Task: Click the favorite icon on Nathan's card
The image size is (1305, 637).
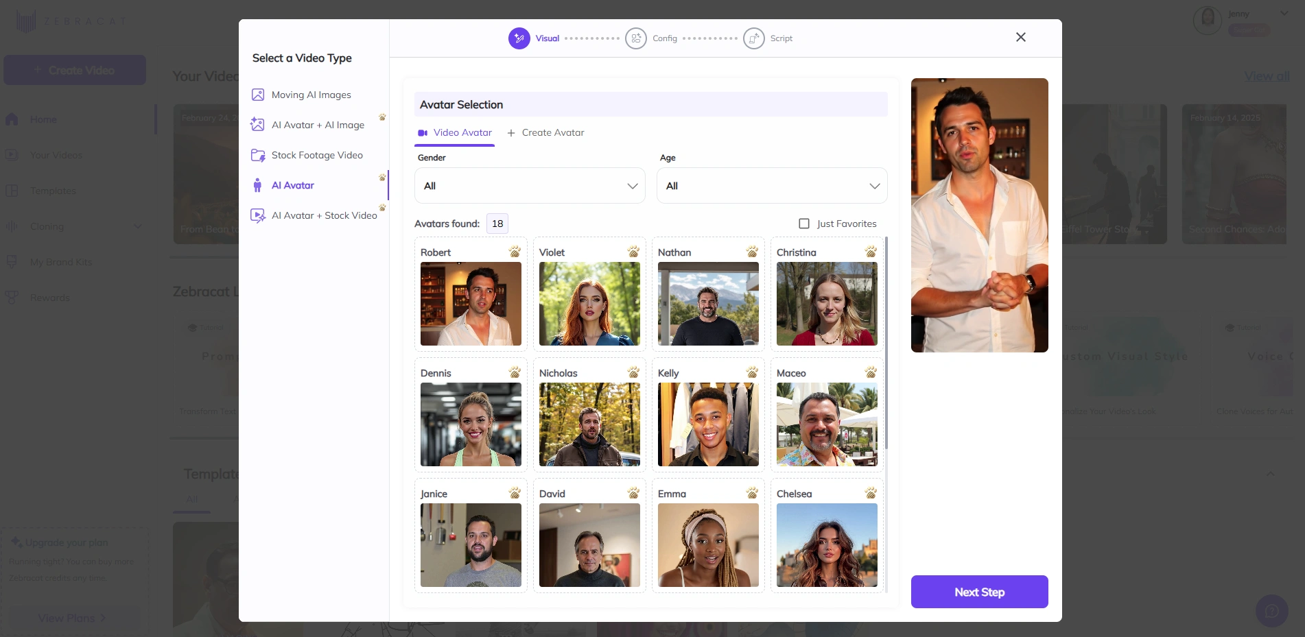Action: point(752,252)
